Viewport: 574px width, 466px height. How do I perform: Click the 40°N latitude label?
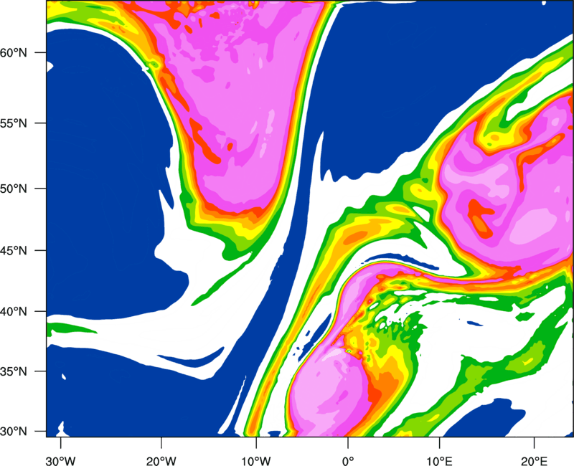(14, 311)
